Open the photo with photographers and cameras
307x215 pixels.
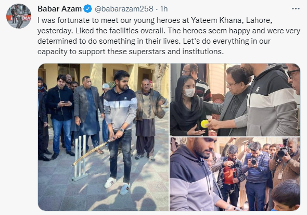point(235,174)
